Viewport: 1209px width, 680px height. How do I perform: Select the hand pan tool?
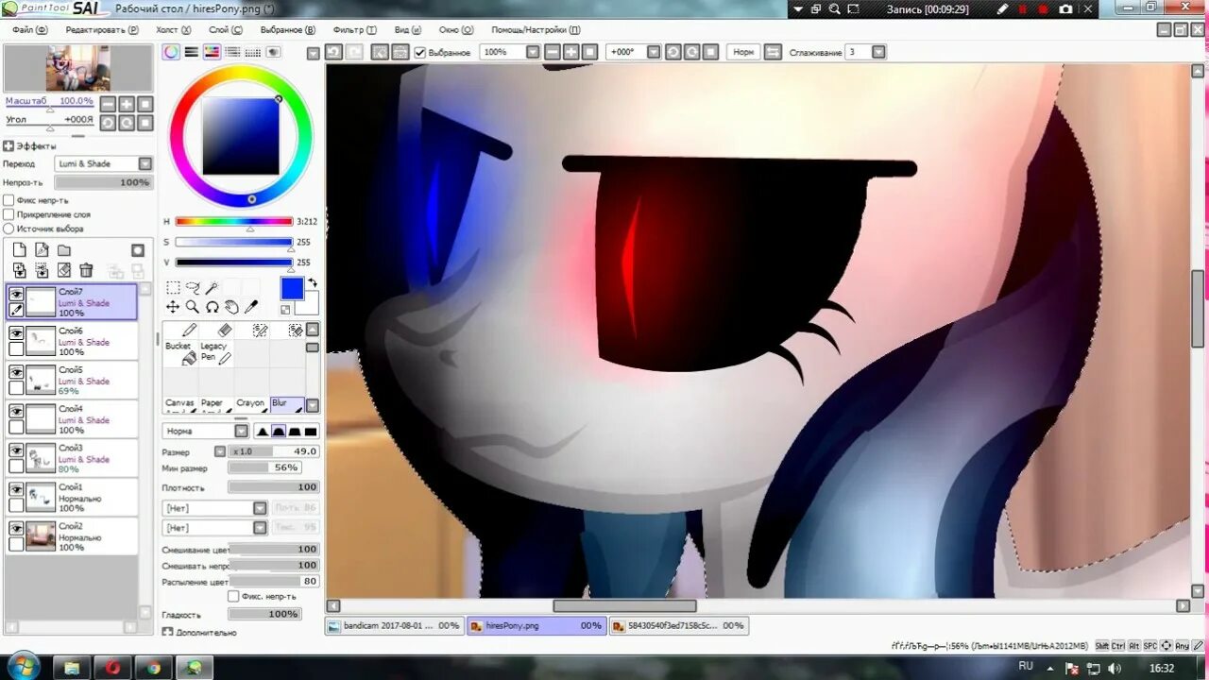[231, 307]
